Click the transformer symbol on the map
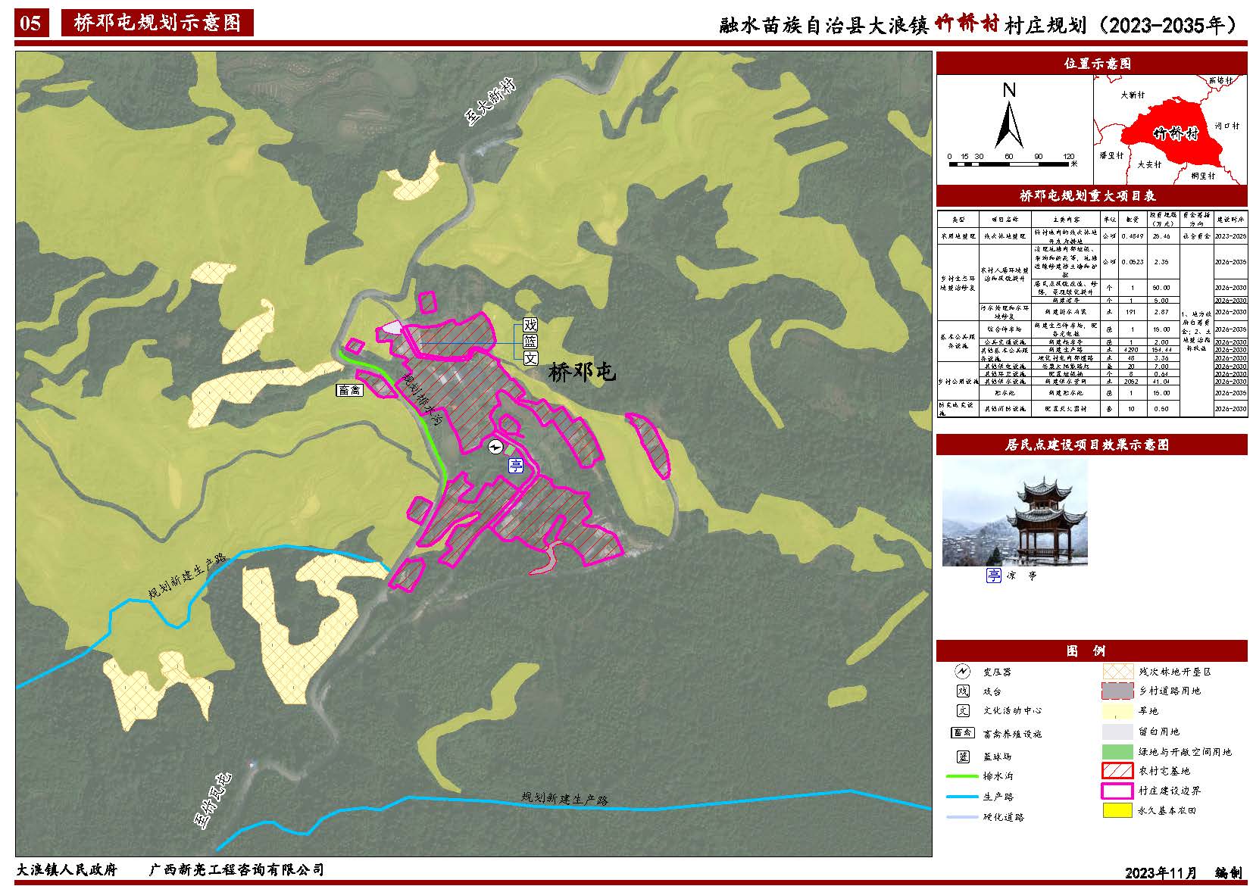The image size is (1253, 886). click(x=494, y=447)
